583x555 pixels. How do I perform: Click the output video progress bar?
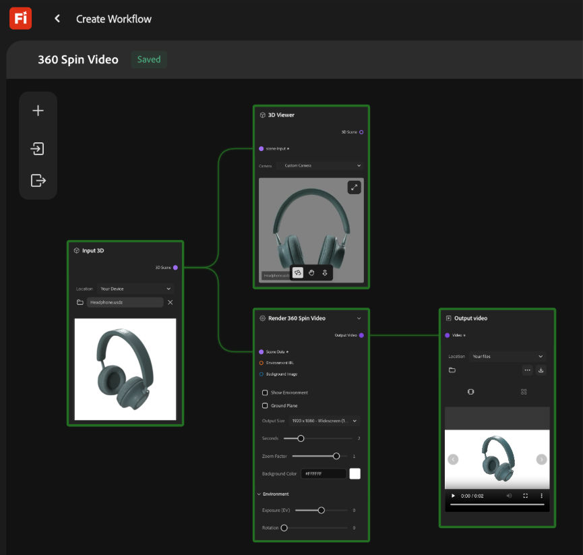pyautogui.click(x=497, y=504)
